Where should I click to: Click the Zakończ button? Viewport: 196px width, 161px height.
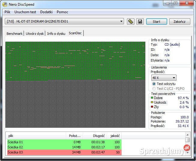179,22
